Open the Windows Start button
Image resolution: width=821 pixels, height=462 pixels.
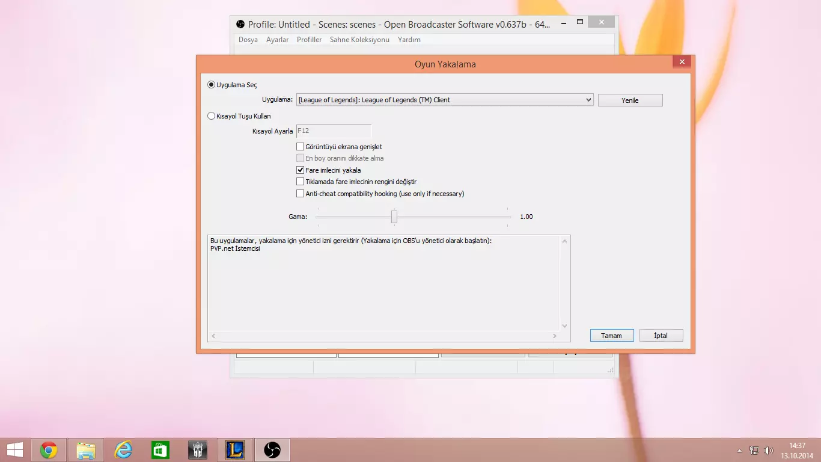point(14,449)
